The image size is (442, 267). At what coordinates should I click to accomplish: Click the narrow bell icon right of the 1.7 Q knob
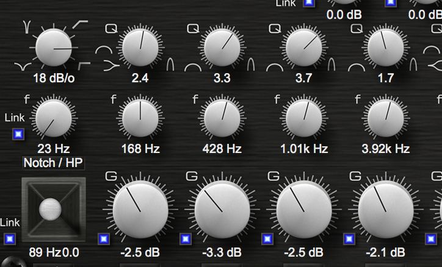pyautogui.click(x=413, y=64)
